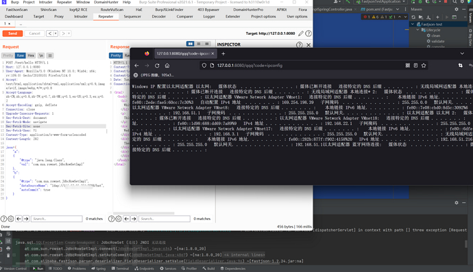473x272 pixels.
Task: Reload the Firefox page
Action: tap(157, 66)
